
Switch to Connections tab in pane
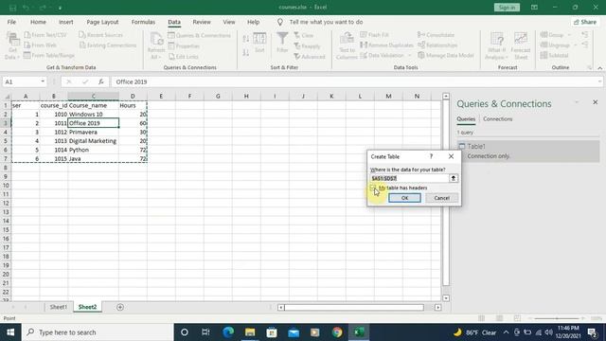tap(497, 119)
